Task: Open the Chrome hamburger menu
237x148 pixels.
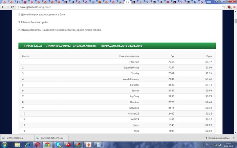Action: 234,7
